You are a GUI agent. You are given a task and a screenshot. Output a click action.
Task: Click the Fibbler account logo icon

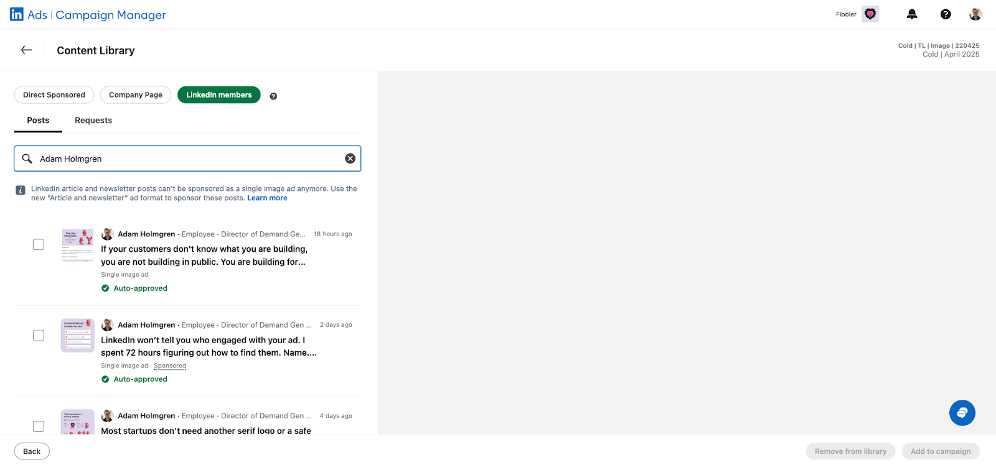870,14
